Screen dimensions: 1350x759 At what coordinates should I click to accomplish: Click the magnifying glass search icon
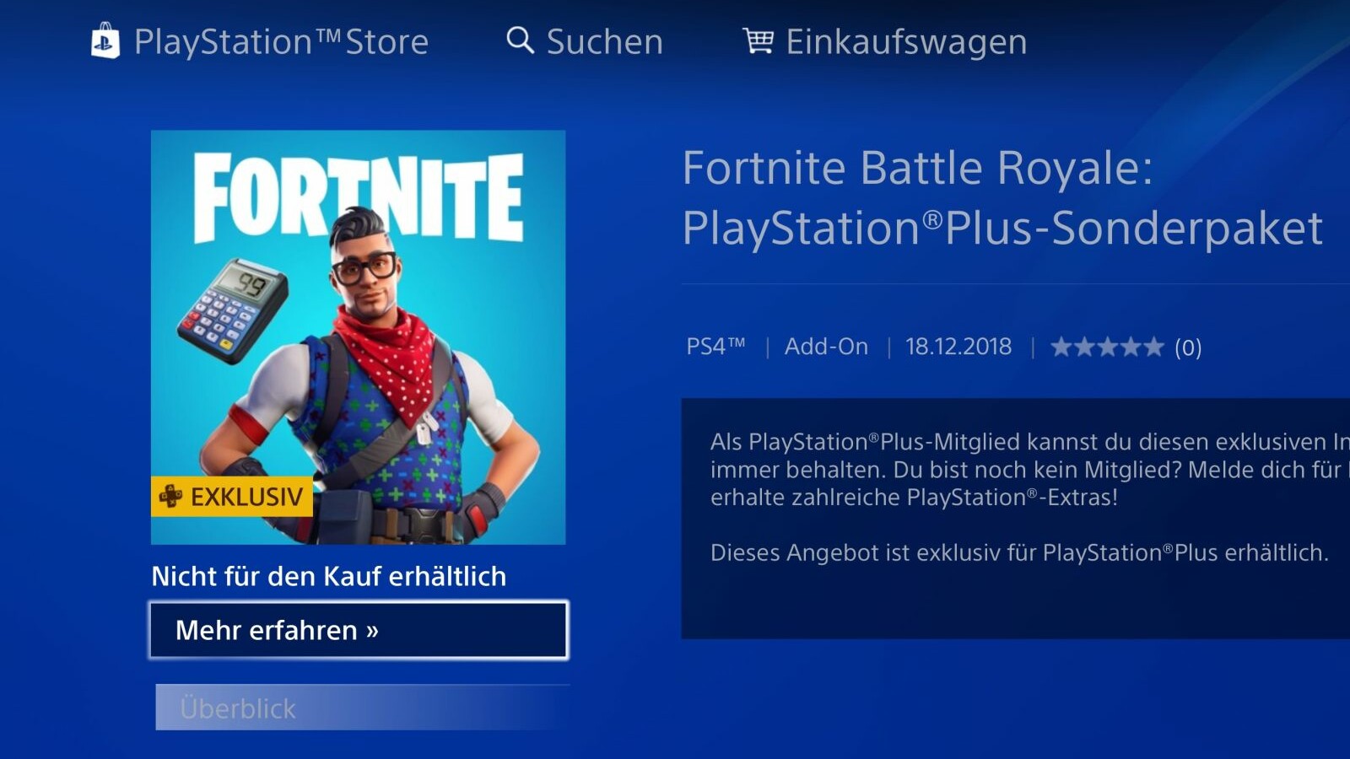520,40
